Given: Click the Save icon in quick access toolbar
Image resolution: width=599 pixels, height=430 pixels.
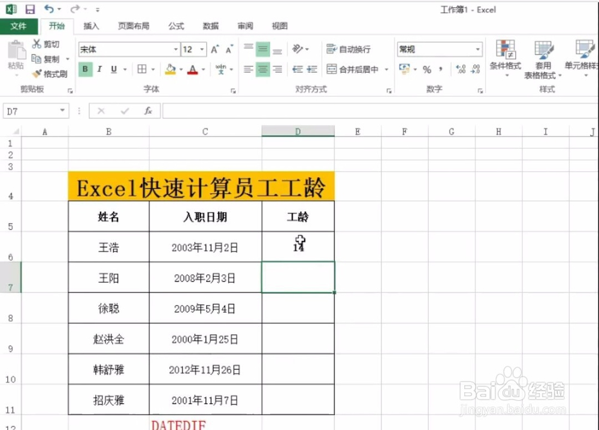Looking at the screenshot, I should [x=30, y=9].
